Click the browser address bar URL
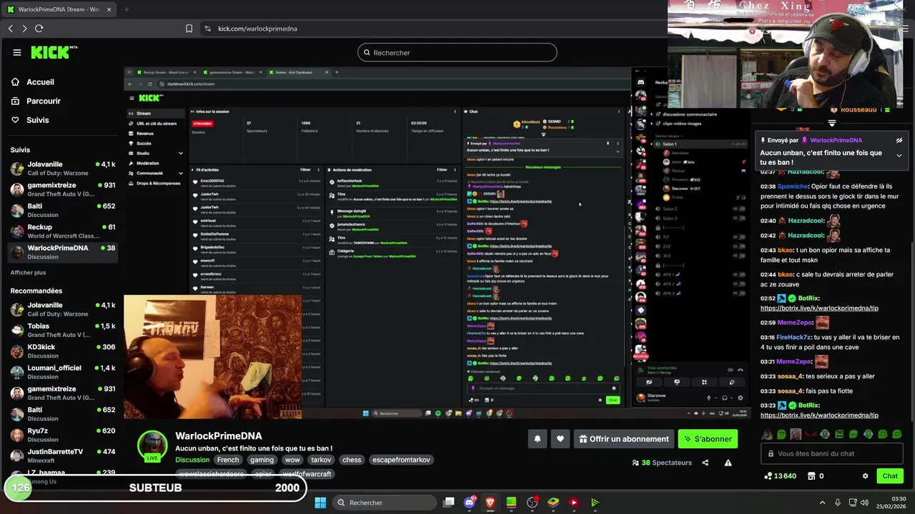Viewport: 915px width, 514px height. [257, 29]
